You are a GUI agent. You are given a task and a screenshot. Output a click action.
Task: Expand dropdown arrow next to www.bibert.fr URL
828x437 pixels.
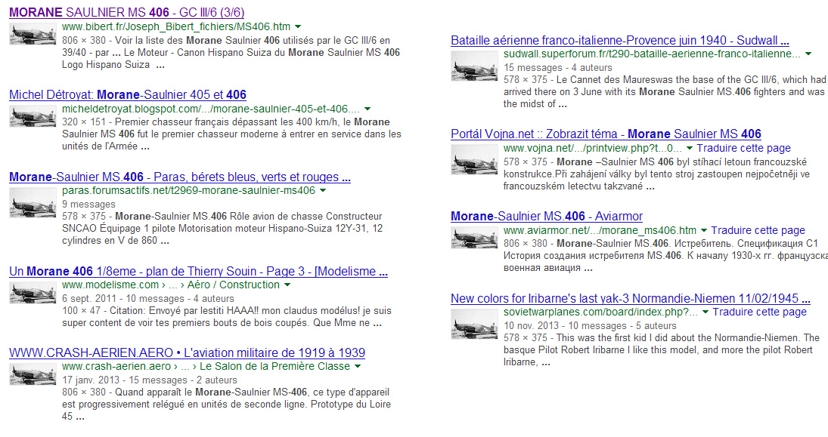298,26
